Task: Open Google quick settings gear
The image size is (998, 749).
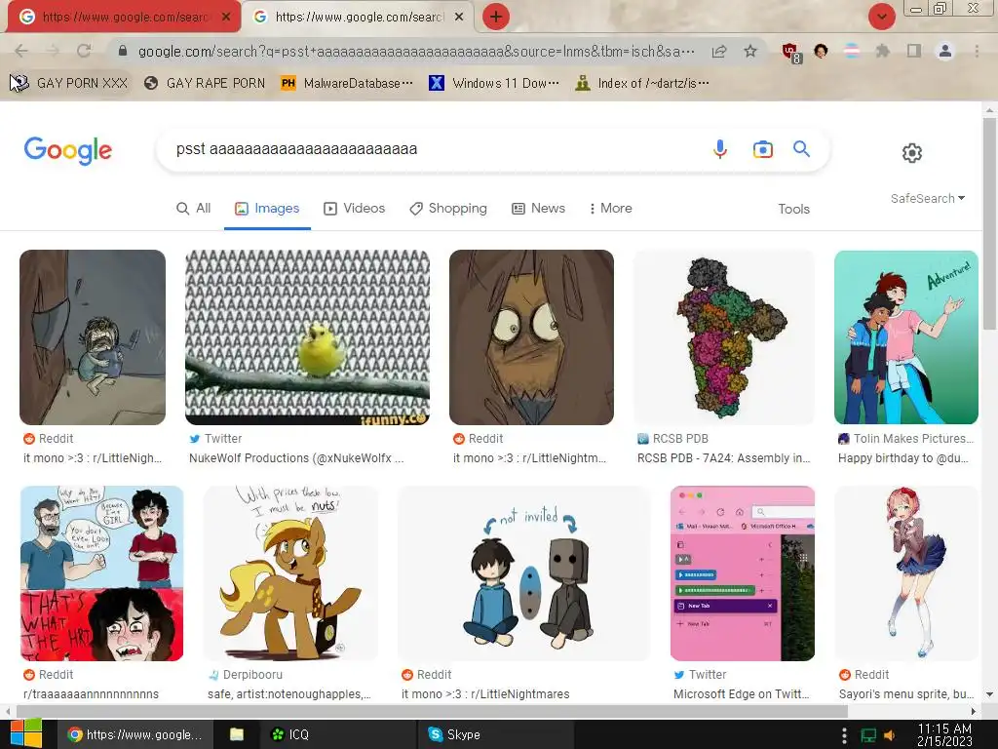Action: [x=912, y=153]
